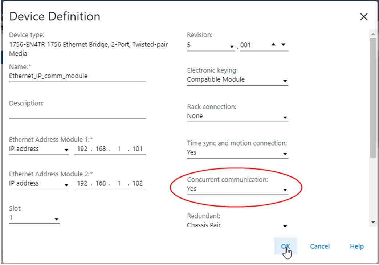Viewport: 379px width, 265px height.
Task: Edit the module Name field
Action: 76,76
